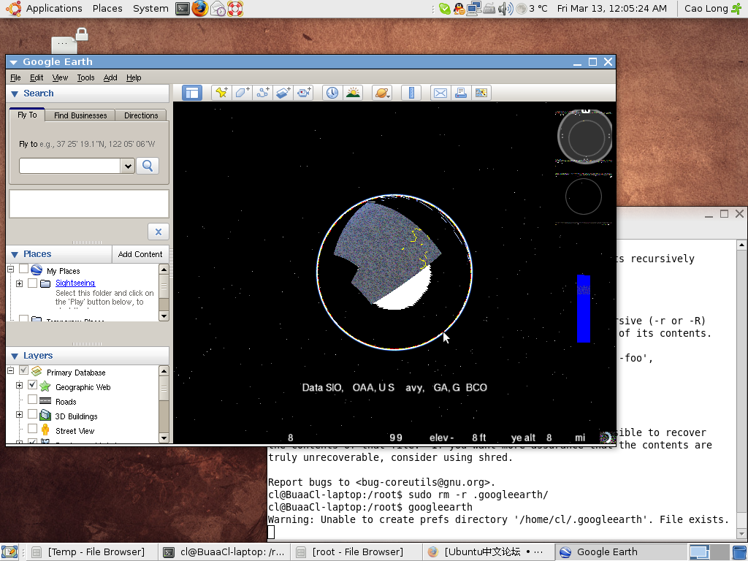
Task: Click the Primary Database layers icon
Action: (x=37, y=372)
